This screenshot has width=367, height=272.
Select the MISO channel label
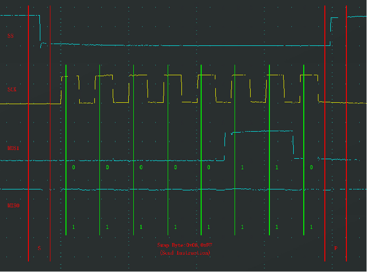point(13,206)
